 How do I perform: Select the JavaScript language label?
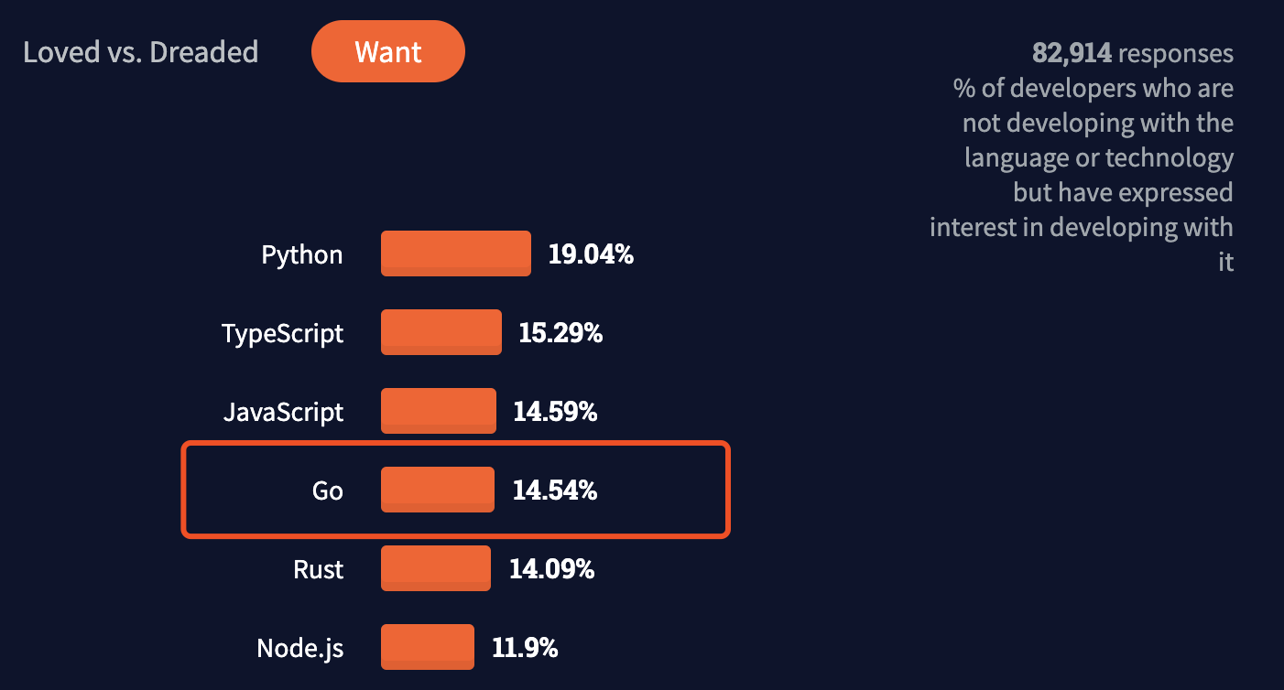283,412
